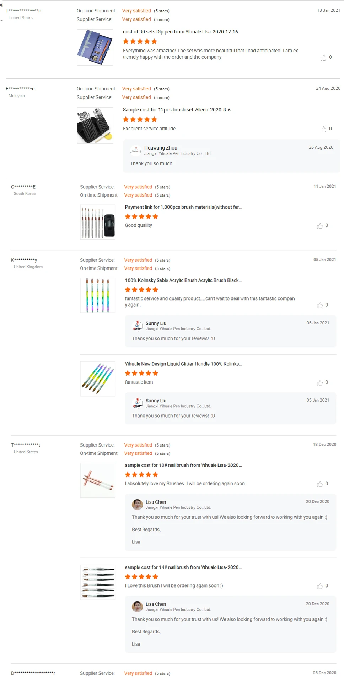Viewport: 344px width, 678px height.
Task: Like the 'fantastic item' review
Action: [x=319, y=383]
